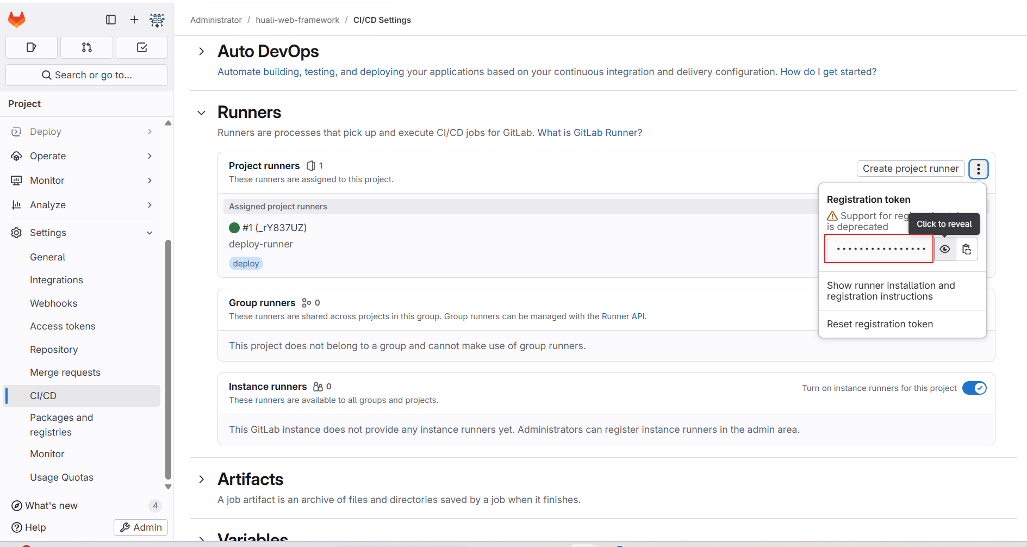The image size is (1027, 547).
Task: Click the Settings gear icon
Action: pos(16,233)
